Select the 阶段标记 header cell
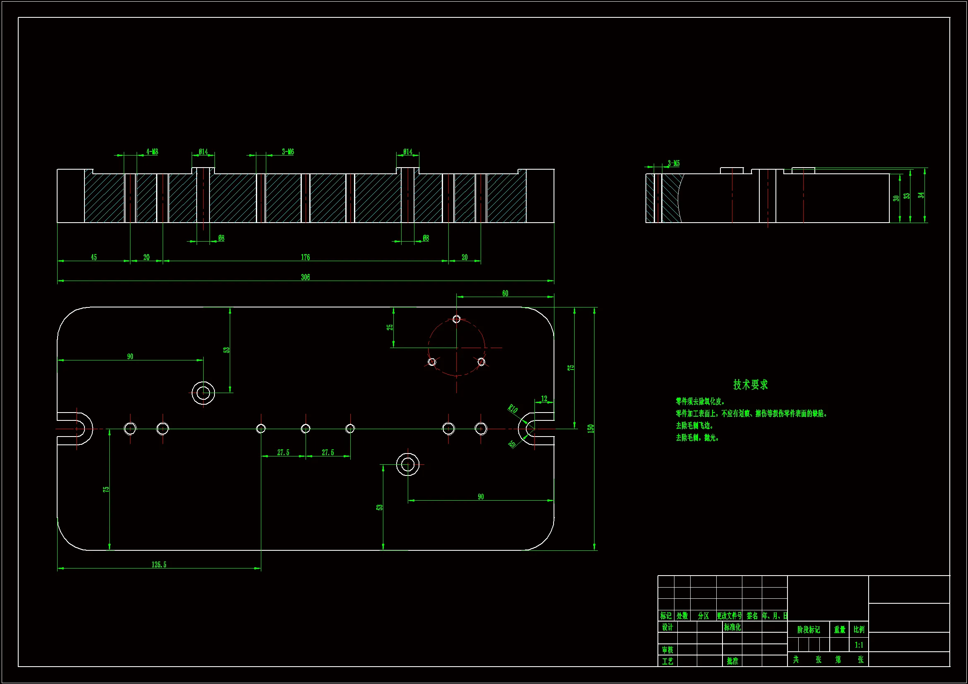 click(x=808, y=630)
